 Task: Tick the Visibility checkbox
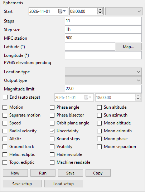click(x=52, y=147)
